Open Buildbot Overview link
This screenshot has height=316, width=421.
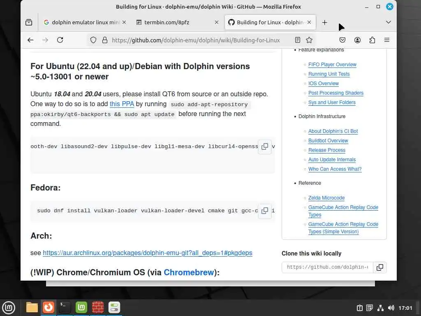[x=328, y=141]
